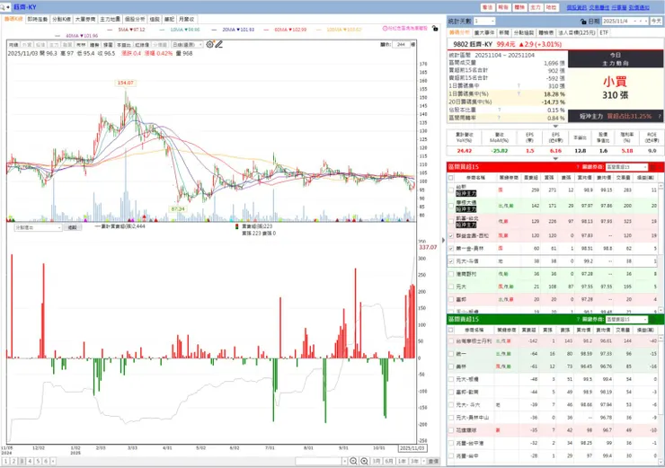Open the dropdown at left below the K-line chart
This screenshot has width=665, height=468.
pyautogui.click(x=38, y=227)
